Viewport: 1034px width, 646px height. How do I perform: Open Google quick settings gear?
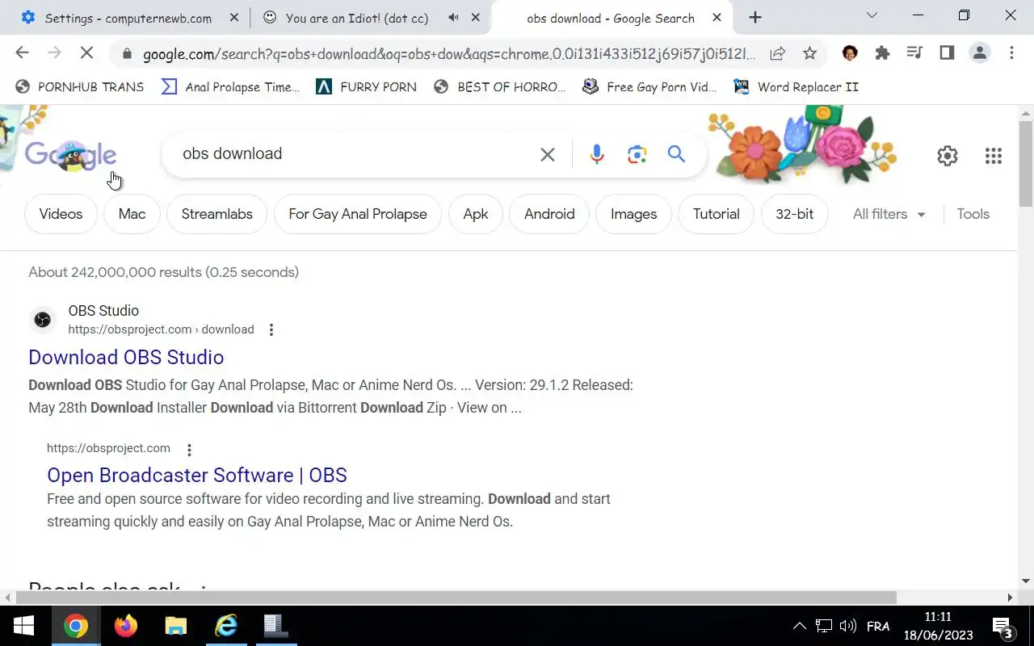[x=948, y=156]
